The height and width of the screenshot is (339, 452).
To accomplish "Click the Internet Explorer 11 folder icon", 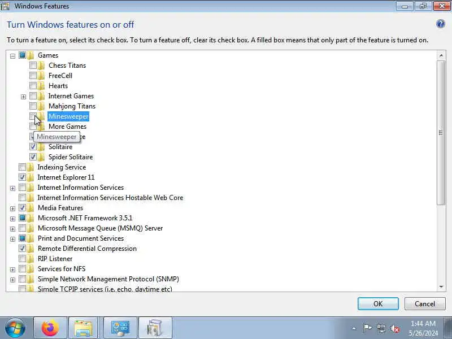I will click(31, 177).
